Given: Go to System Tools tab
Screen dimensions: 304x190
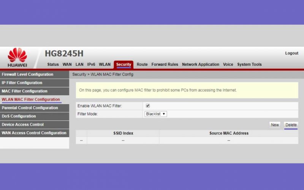Looking at the screenshot, I should point(249,64).
